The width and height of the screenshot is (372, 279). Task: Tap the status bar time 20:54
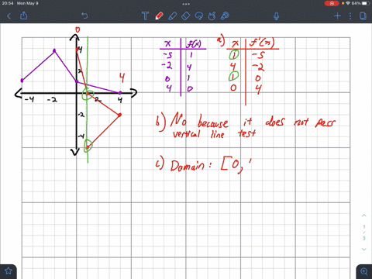click(8, 3)
